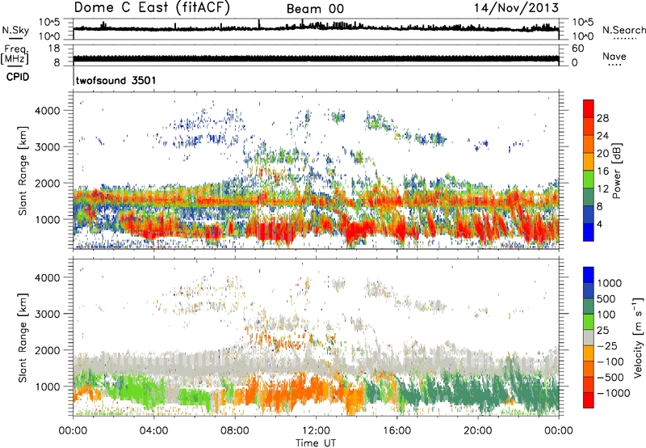Click the 'N.Search' legend label
646x448 pixels.
[624, 30]
